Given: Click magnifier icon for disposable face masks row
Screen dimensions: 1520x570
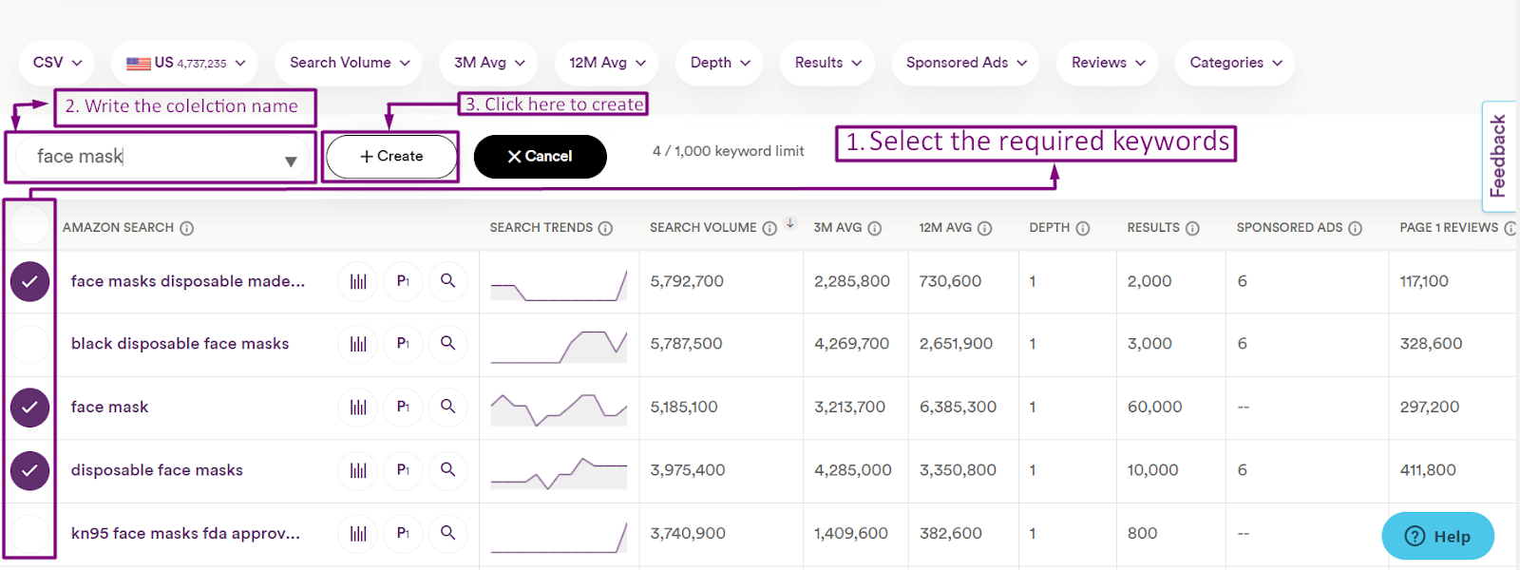Looking at the screenshot, I should (x=447, y=469).
